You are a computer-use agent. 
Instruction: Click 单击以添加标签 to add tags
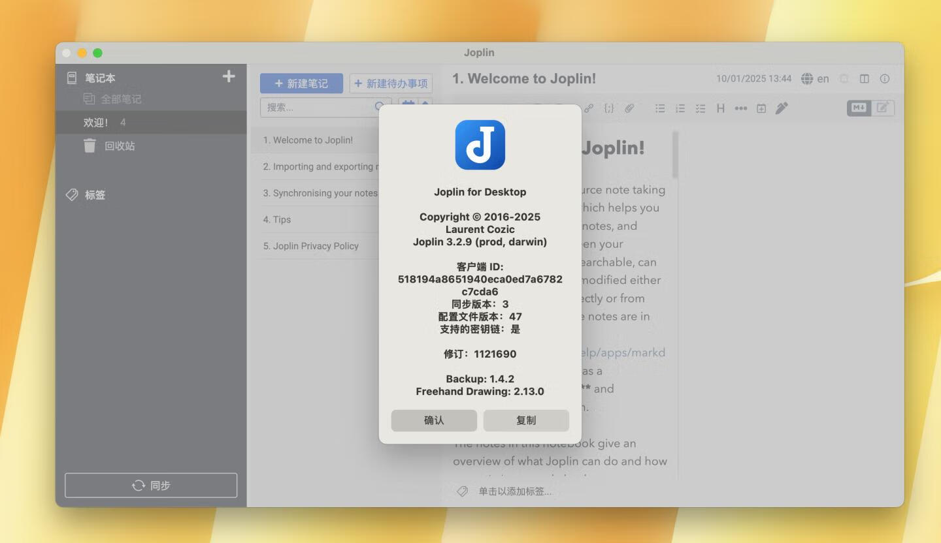515,491
